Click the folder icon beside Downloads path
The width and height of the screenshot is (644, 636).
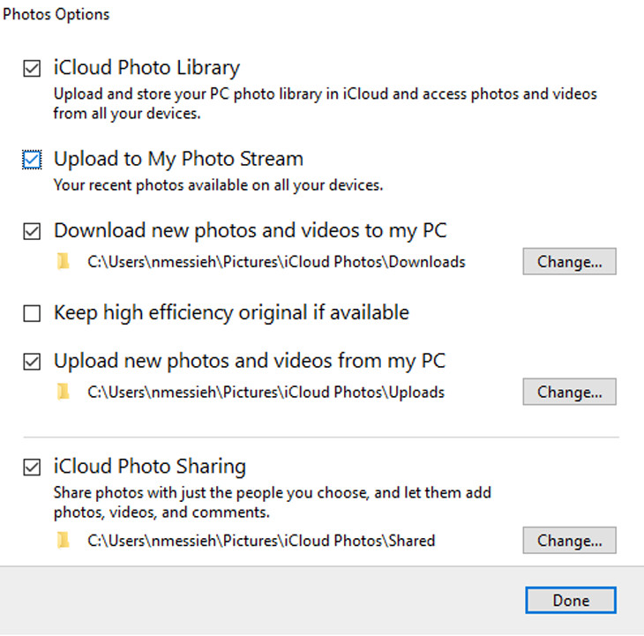coord(62,262)
